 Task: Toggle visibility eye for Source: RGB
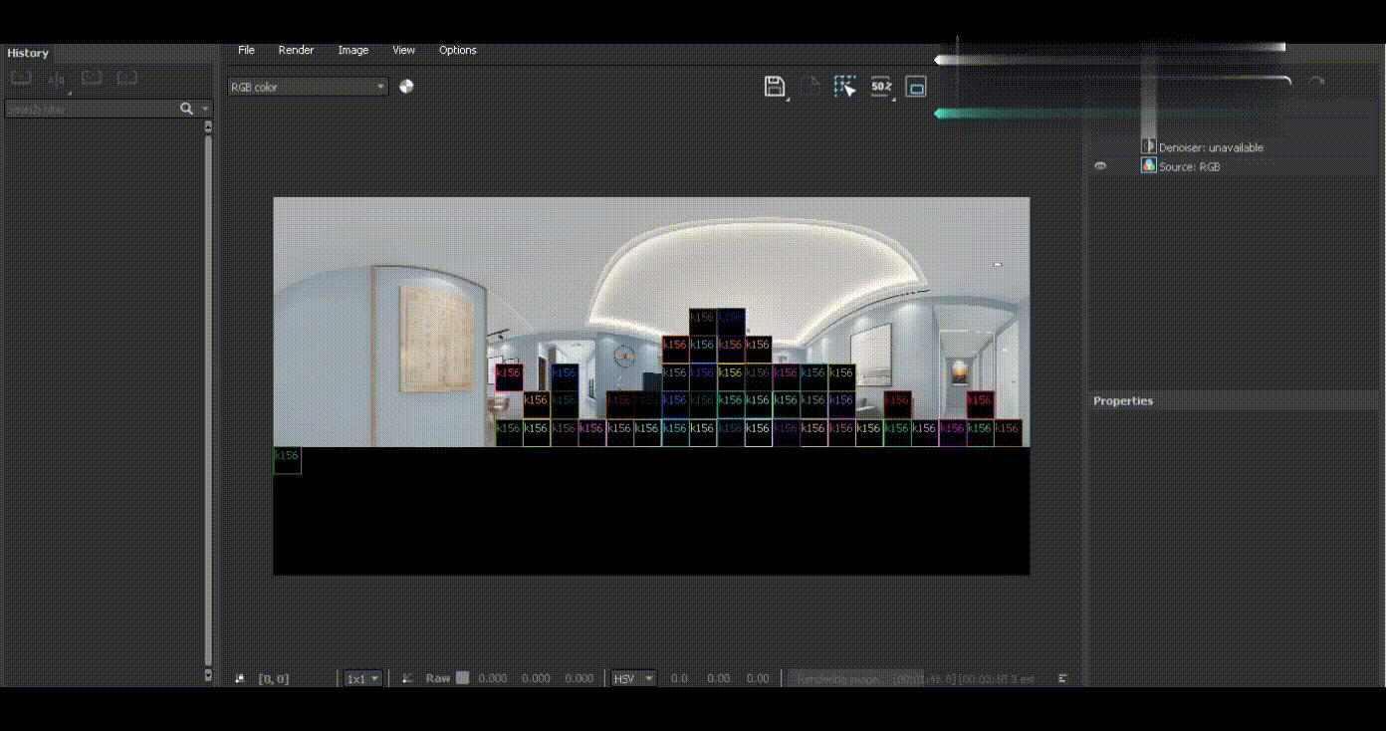[1100, 166]
